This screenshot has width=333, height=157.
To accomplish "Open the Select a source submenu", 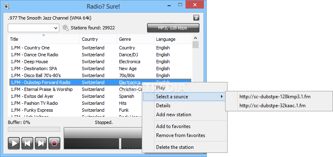I will (x=184, y=97).
